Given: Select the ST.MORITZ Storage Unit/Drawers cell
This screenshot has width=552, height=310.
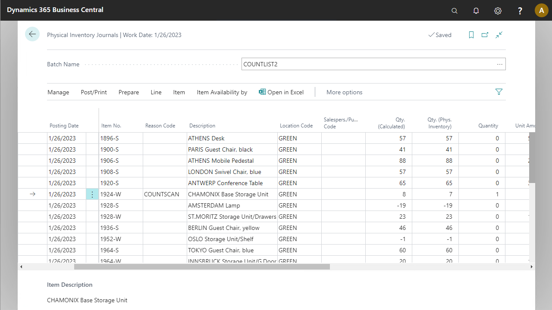Looking at the screenshot, I should [232, 217].
